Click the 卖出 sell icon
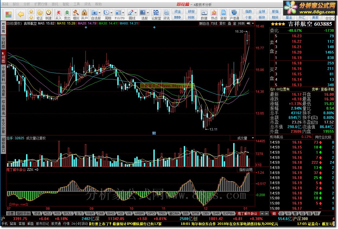This screenshot has height=229, width=338. [x=67, y=14]
